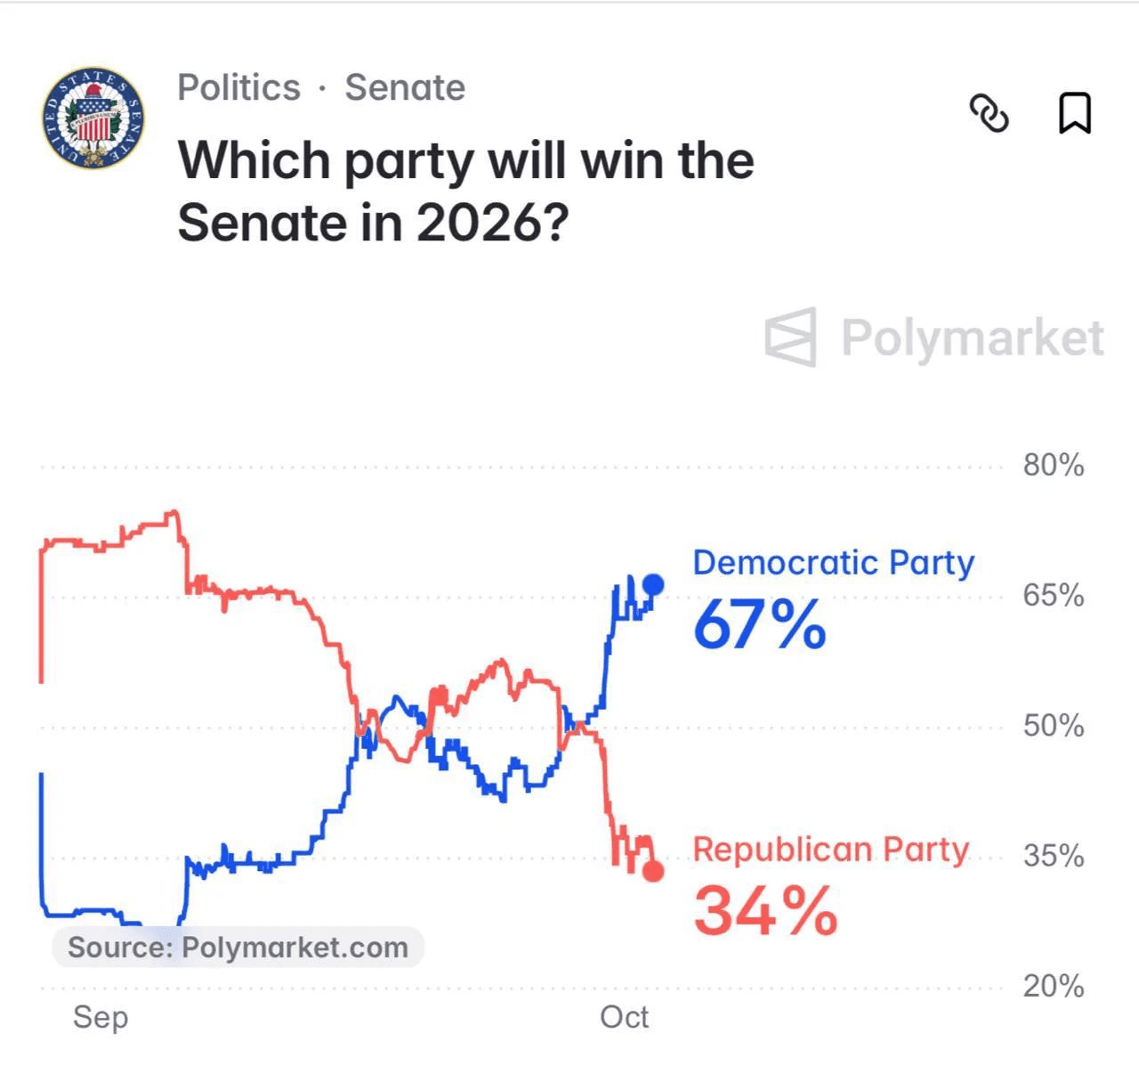Viewport: 1139px width, 1091px height.
Task: Click the Oct axis label
Action: (x=624, y=1017)
